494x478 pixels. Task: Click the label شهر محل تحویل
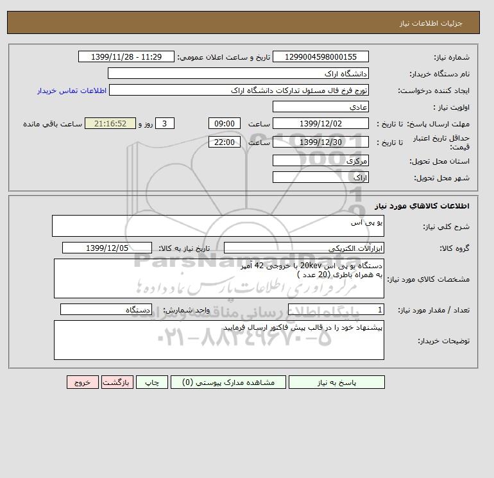click(441, 178)
